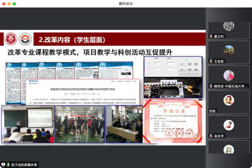Click the classroom lecture photo on the slide
The height and width of the screenshot is (168, 252).
[28, 124]
